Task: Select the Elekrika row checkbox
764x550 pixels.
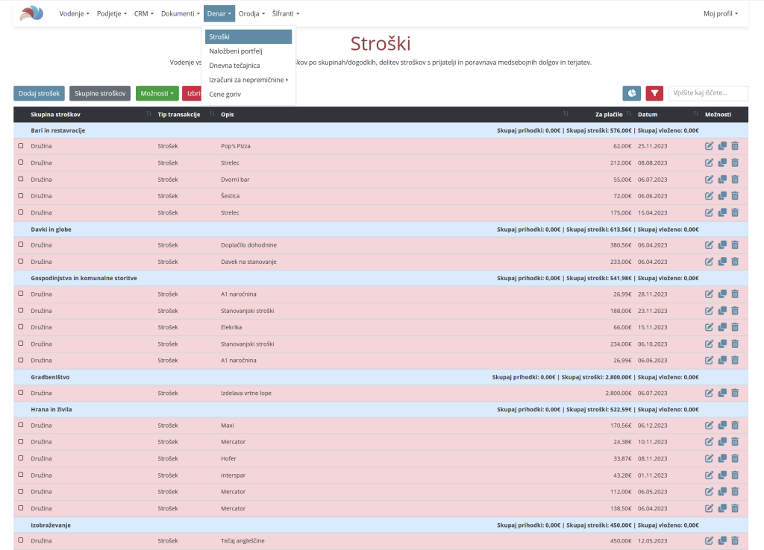Action: [x=20, y=327]
